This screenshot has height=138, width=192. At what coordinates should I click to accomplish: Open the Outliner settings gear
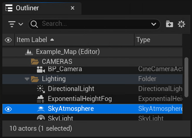[181, 24]
